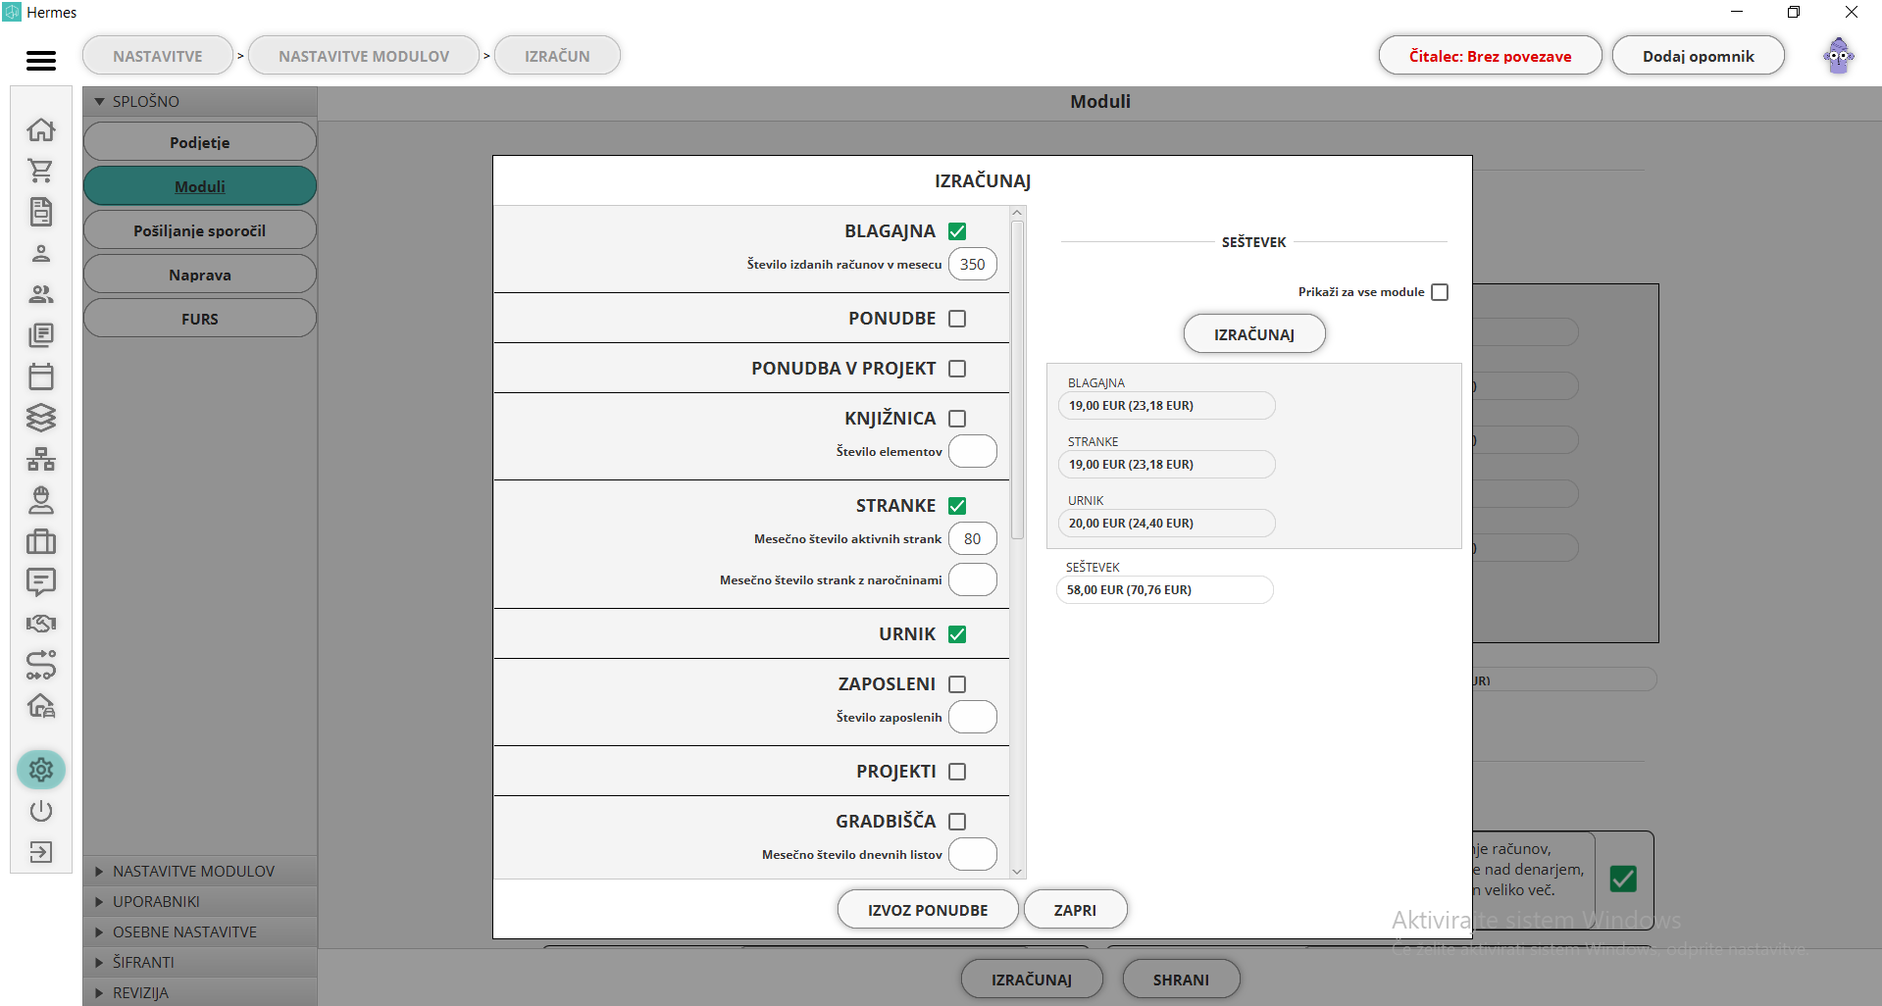Open the shopping cart icon in sidebar
The image size is (1882, 1006).
[x=41, y=171]
